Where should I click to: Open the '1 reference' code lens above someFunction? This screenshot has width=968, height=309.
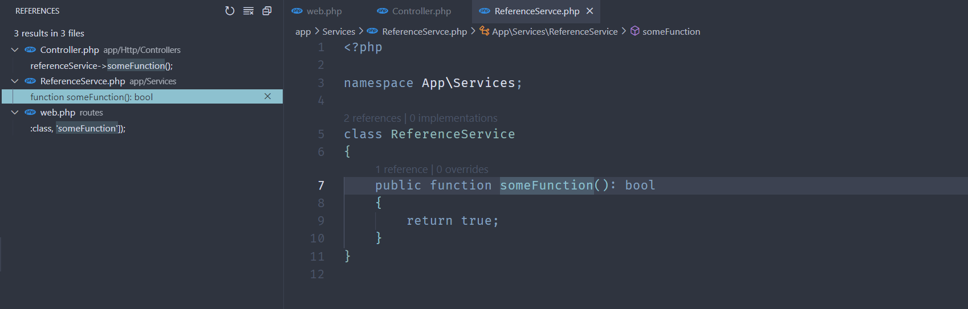pos(401,170)
